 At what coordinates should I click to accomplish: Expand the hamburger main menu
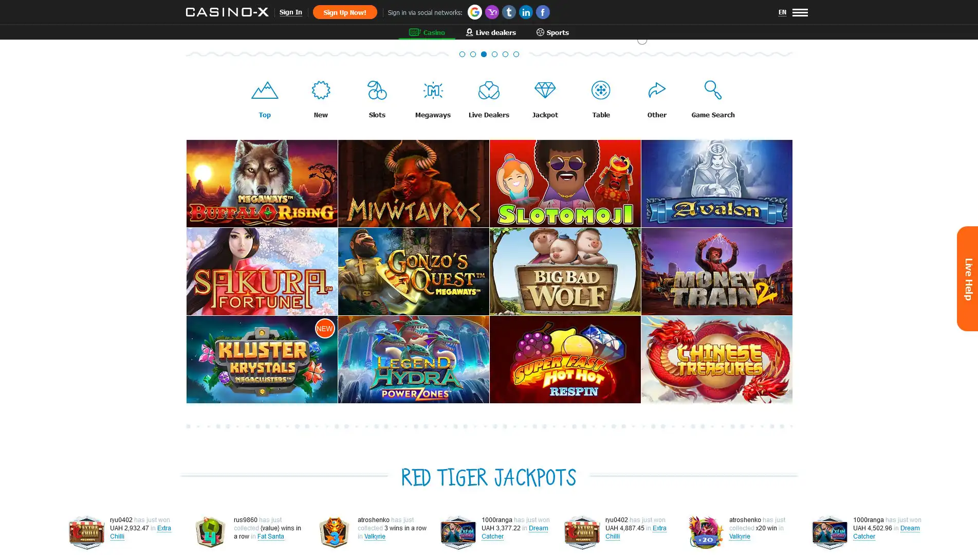coord(800,12)
